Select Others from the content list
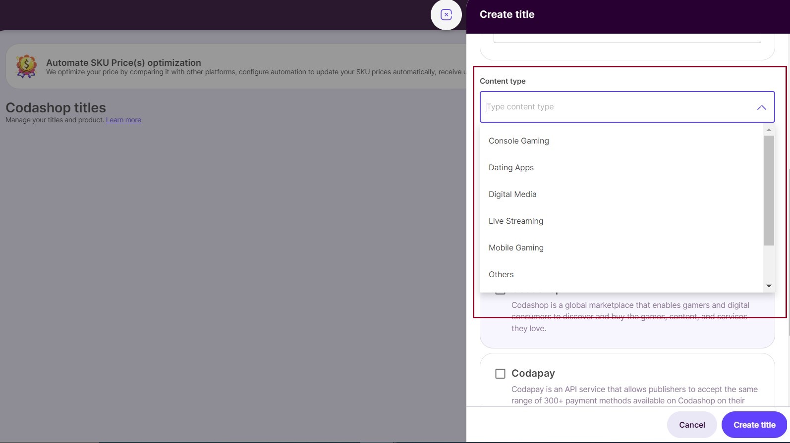Image resolution: width=790 pixels, height=443 pixels. [x=621, y=275]
